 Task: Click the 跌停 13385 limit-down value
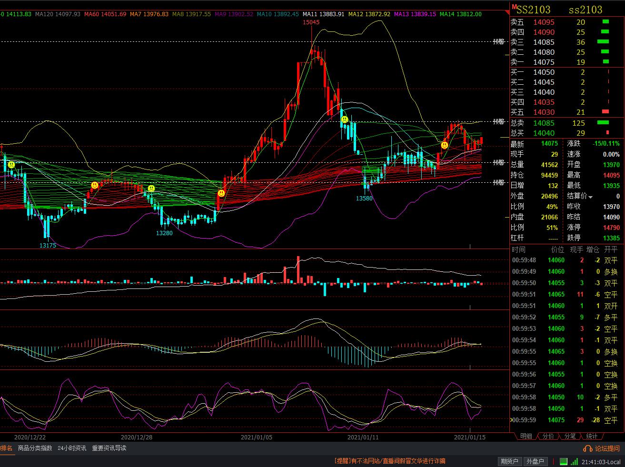(611, 238)
